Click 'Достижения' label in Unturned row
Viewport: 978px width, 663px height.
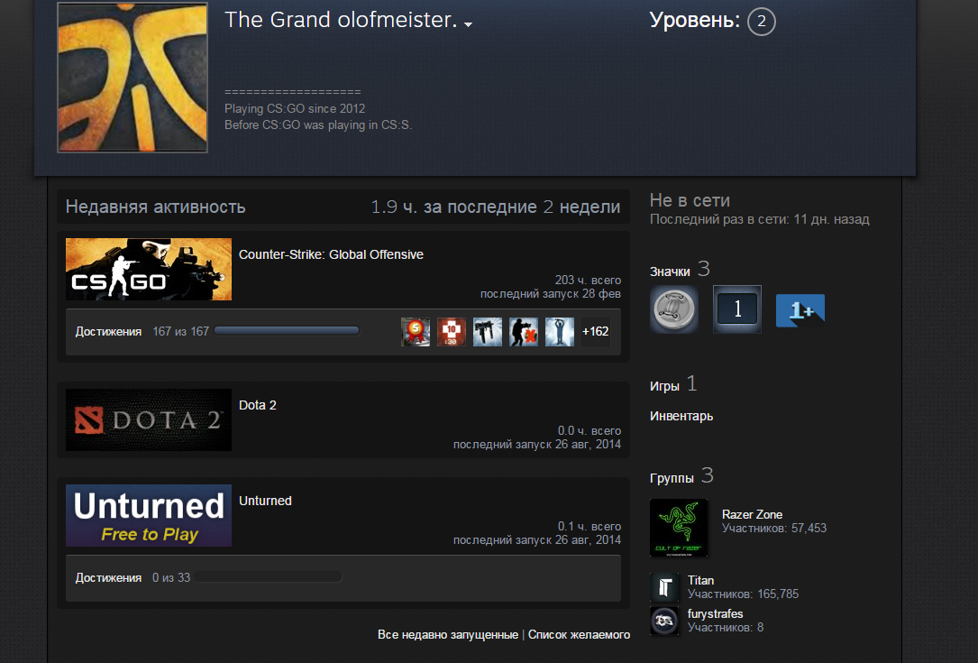pyautogui.click(x=108, y=577)
